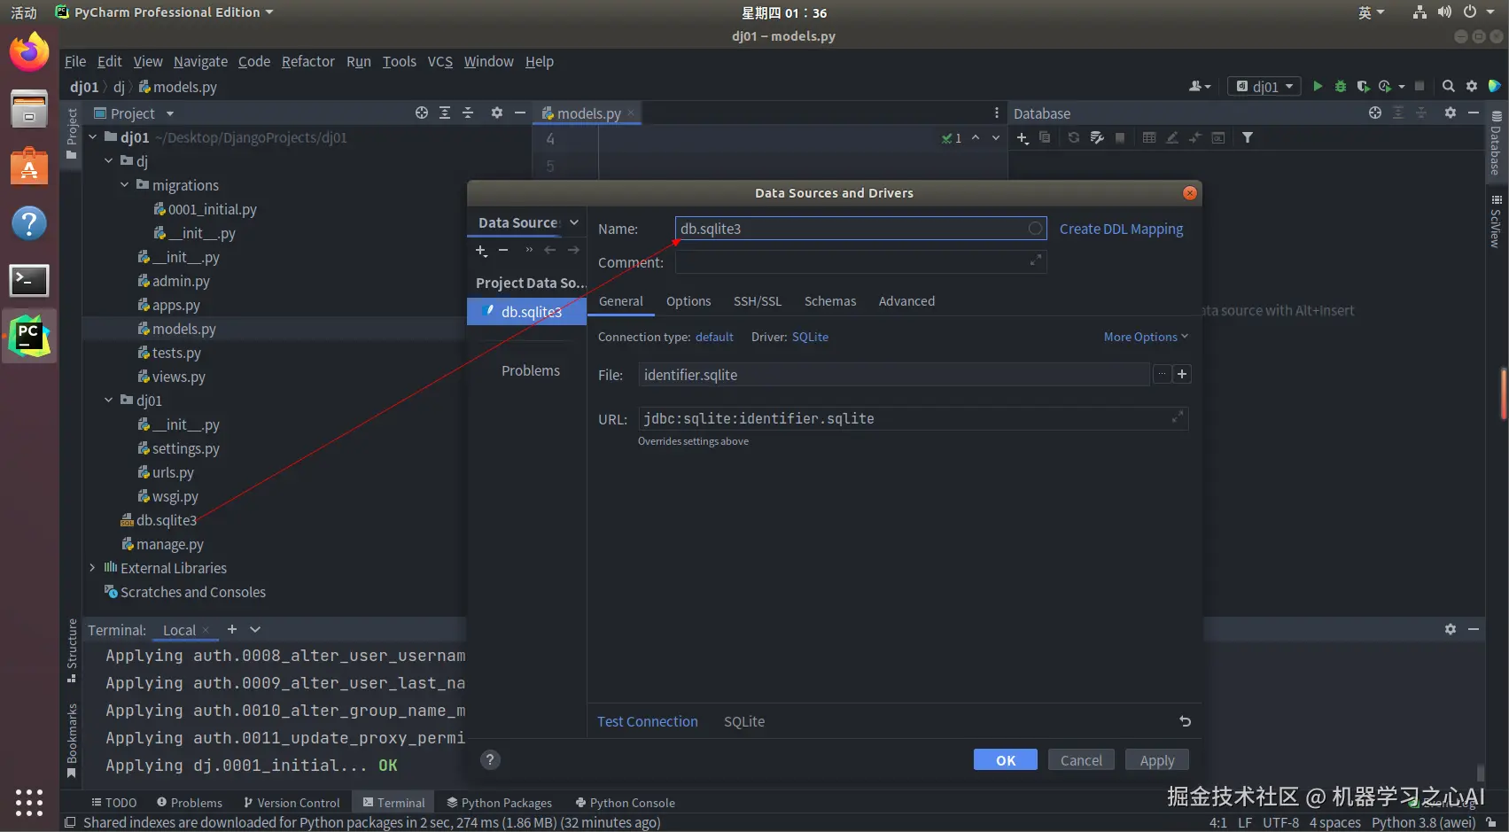Open the dj01 run configuration dropdown
Screen dimensions: 1509x832
click(1264, 86)
